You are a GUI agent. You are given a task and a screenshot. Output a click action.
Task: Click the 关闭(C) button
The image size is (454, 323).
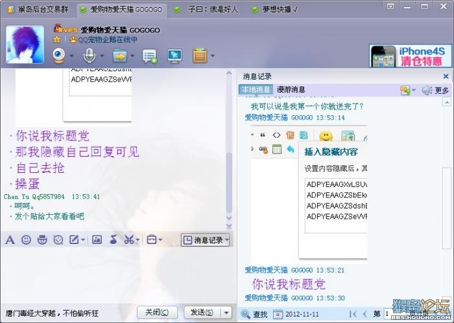pyautogui.click(x=157, y=312)
